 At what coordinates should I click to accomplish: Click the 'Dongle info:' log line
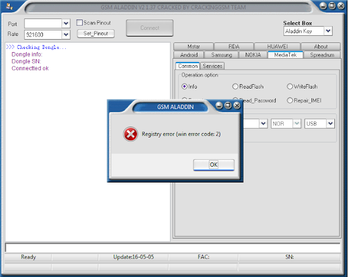[27, 54]
